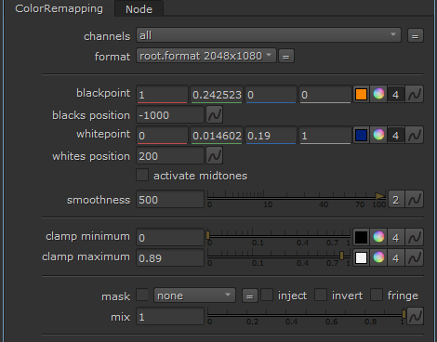Open the whitepoint animation curve menu
The width and height of the screenshot is (437, 342).
point(415,135)
